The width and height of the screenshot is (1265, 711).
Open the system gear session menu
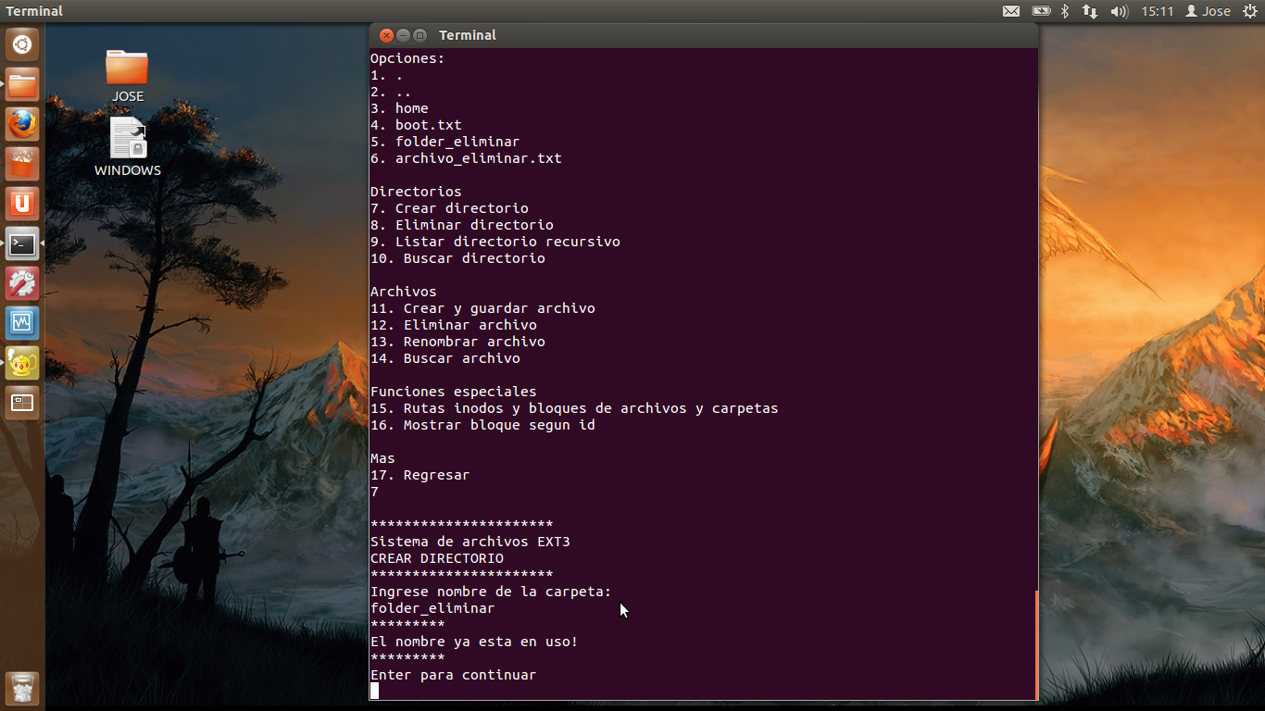pos(1250,11)
